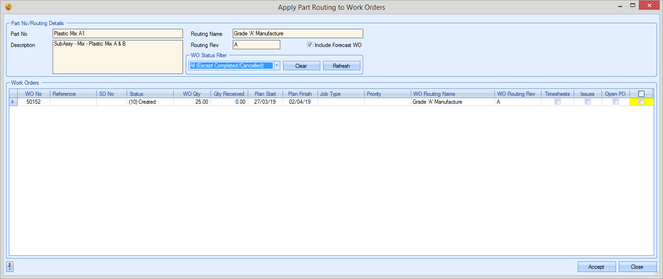Click the pin icon at bottom left
663x279 pixels.
point(10,266)
